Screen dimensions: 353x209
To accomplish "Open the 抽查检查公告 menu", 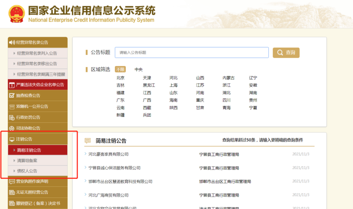I will [x=38, y=95].
